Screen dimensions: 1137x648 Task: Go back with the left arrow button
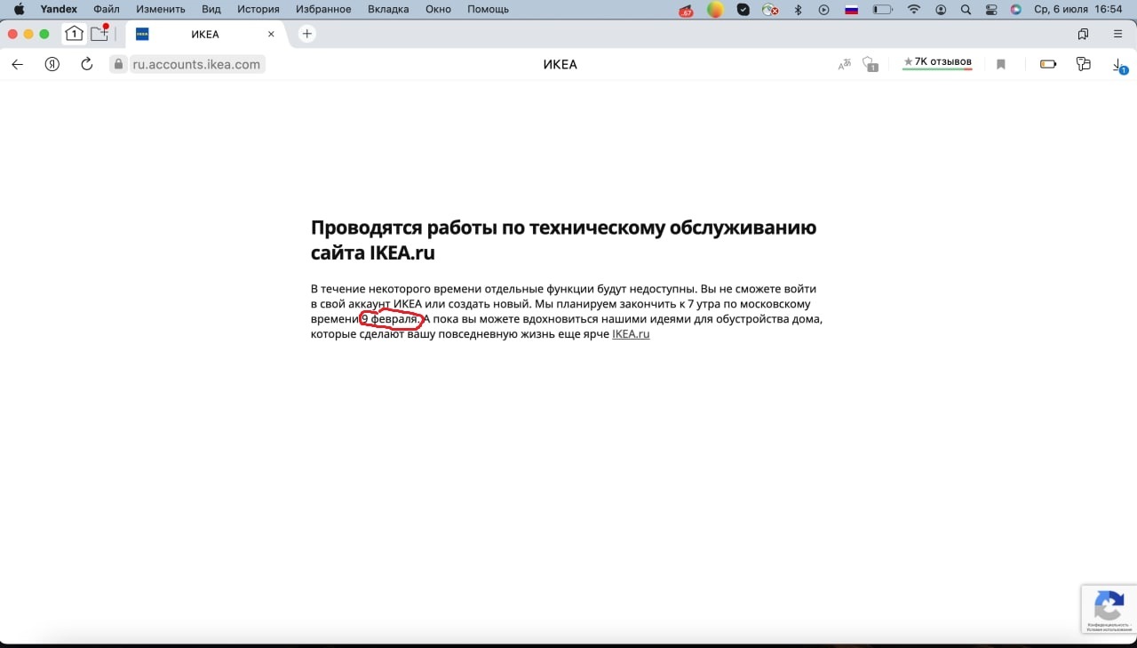point(17,64)
